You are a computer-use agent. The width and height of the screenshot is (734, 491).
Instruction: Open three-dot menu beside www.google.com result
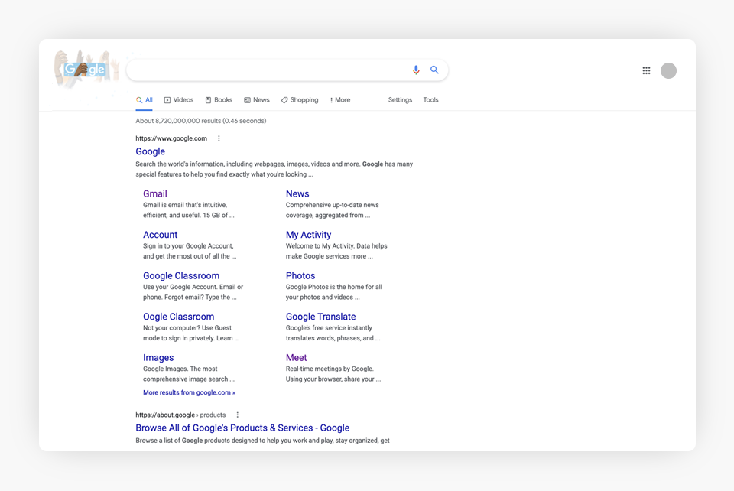coord(219,138)
